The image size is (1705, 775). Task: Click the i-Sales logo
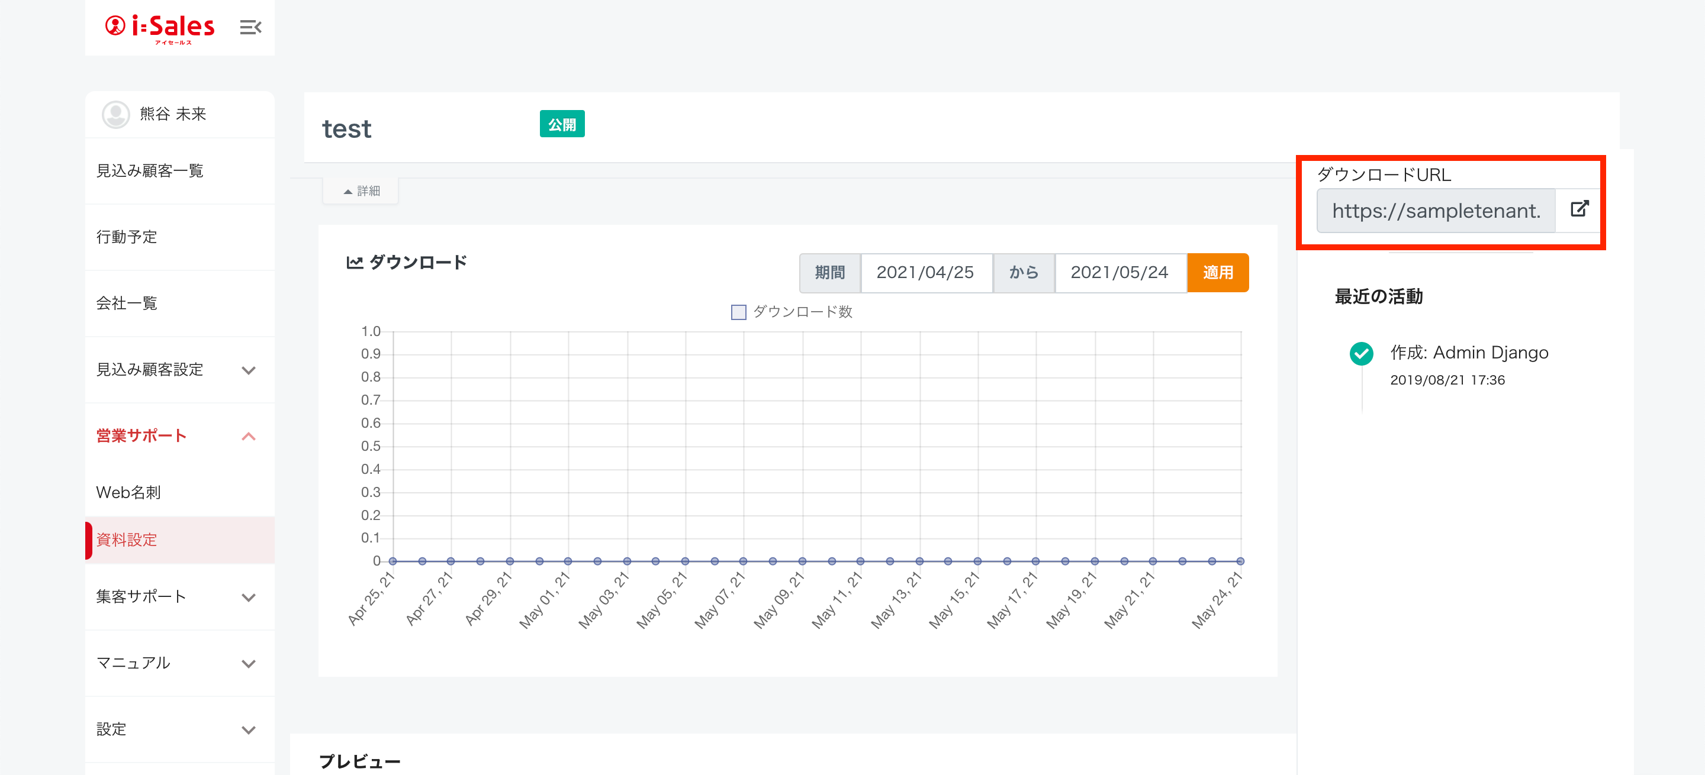[x=160, y=27]
